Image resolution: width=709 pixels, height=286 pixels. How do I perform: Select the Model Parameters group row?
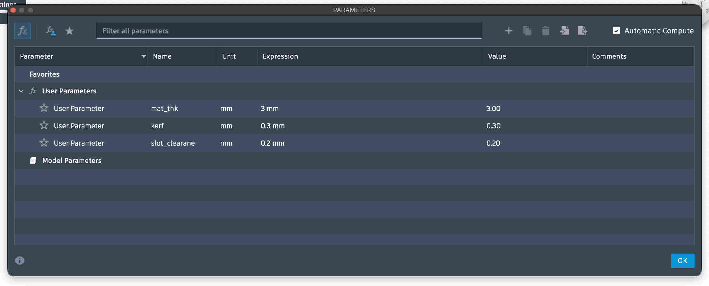pyautogui.click(x=72, y=160)
